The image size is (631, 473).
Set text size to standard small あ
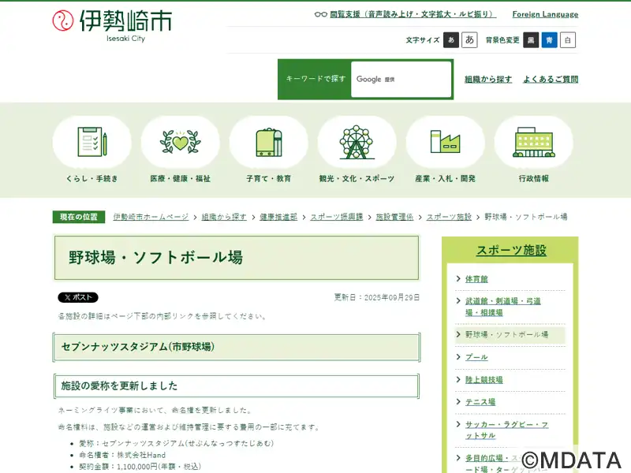[x=451, y=40]
